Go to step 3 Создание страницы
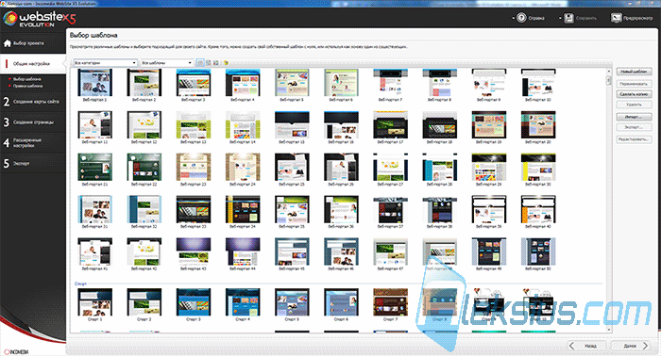 (x=33, y=121)
